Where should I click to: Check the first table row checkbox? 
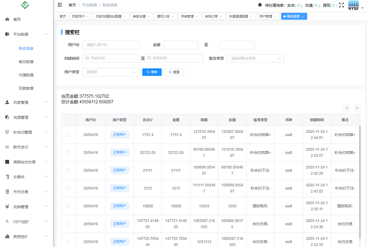click(x=68, y=135)
